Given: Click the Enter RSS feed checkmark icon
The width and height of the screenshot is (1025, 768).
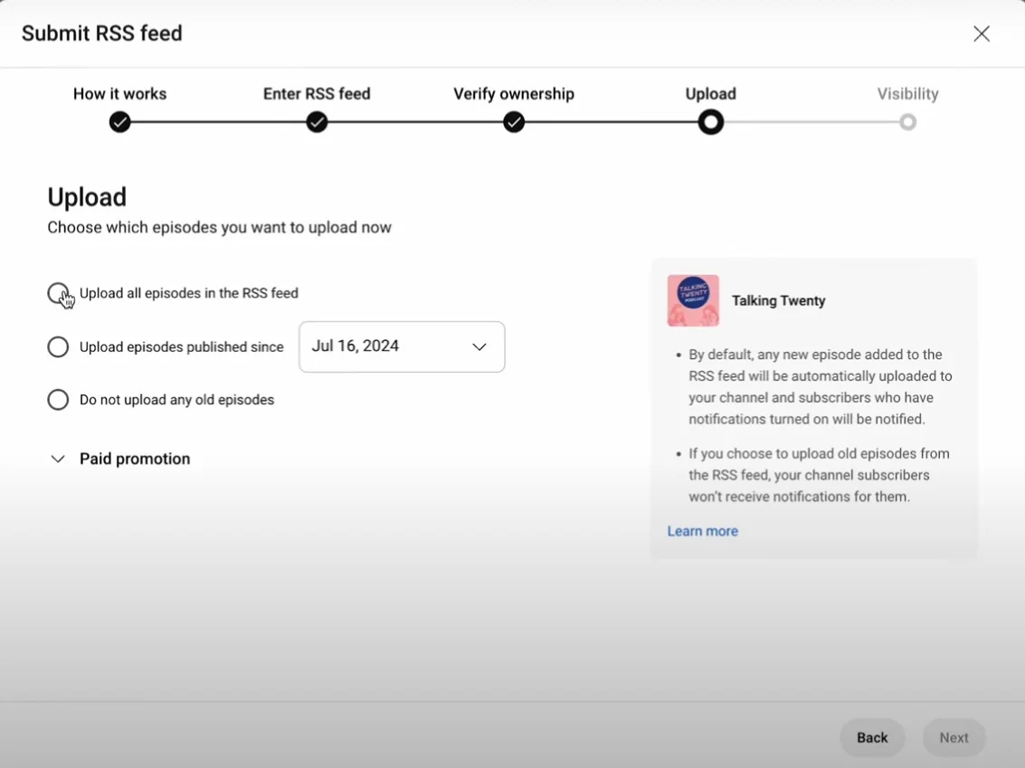Looking at the screenshot, I should tap(317, 121).
